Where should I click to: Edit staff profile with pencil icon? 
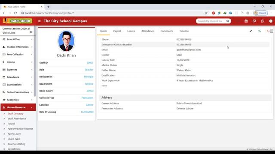click(251, 31)
